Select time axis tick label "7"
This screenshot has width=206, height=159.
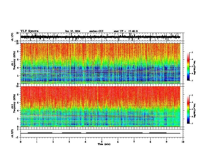(134, 142)
